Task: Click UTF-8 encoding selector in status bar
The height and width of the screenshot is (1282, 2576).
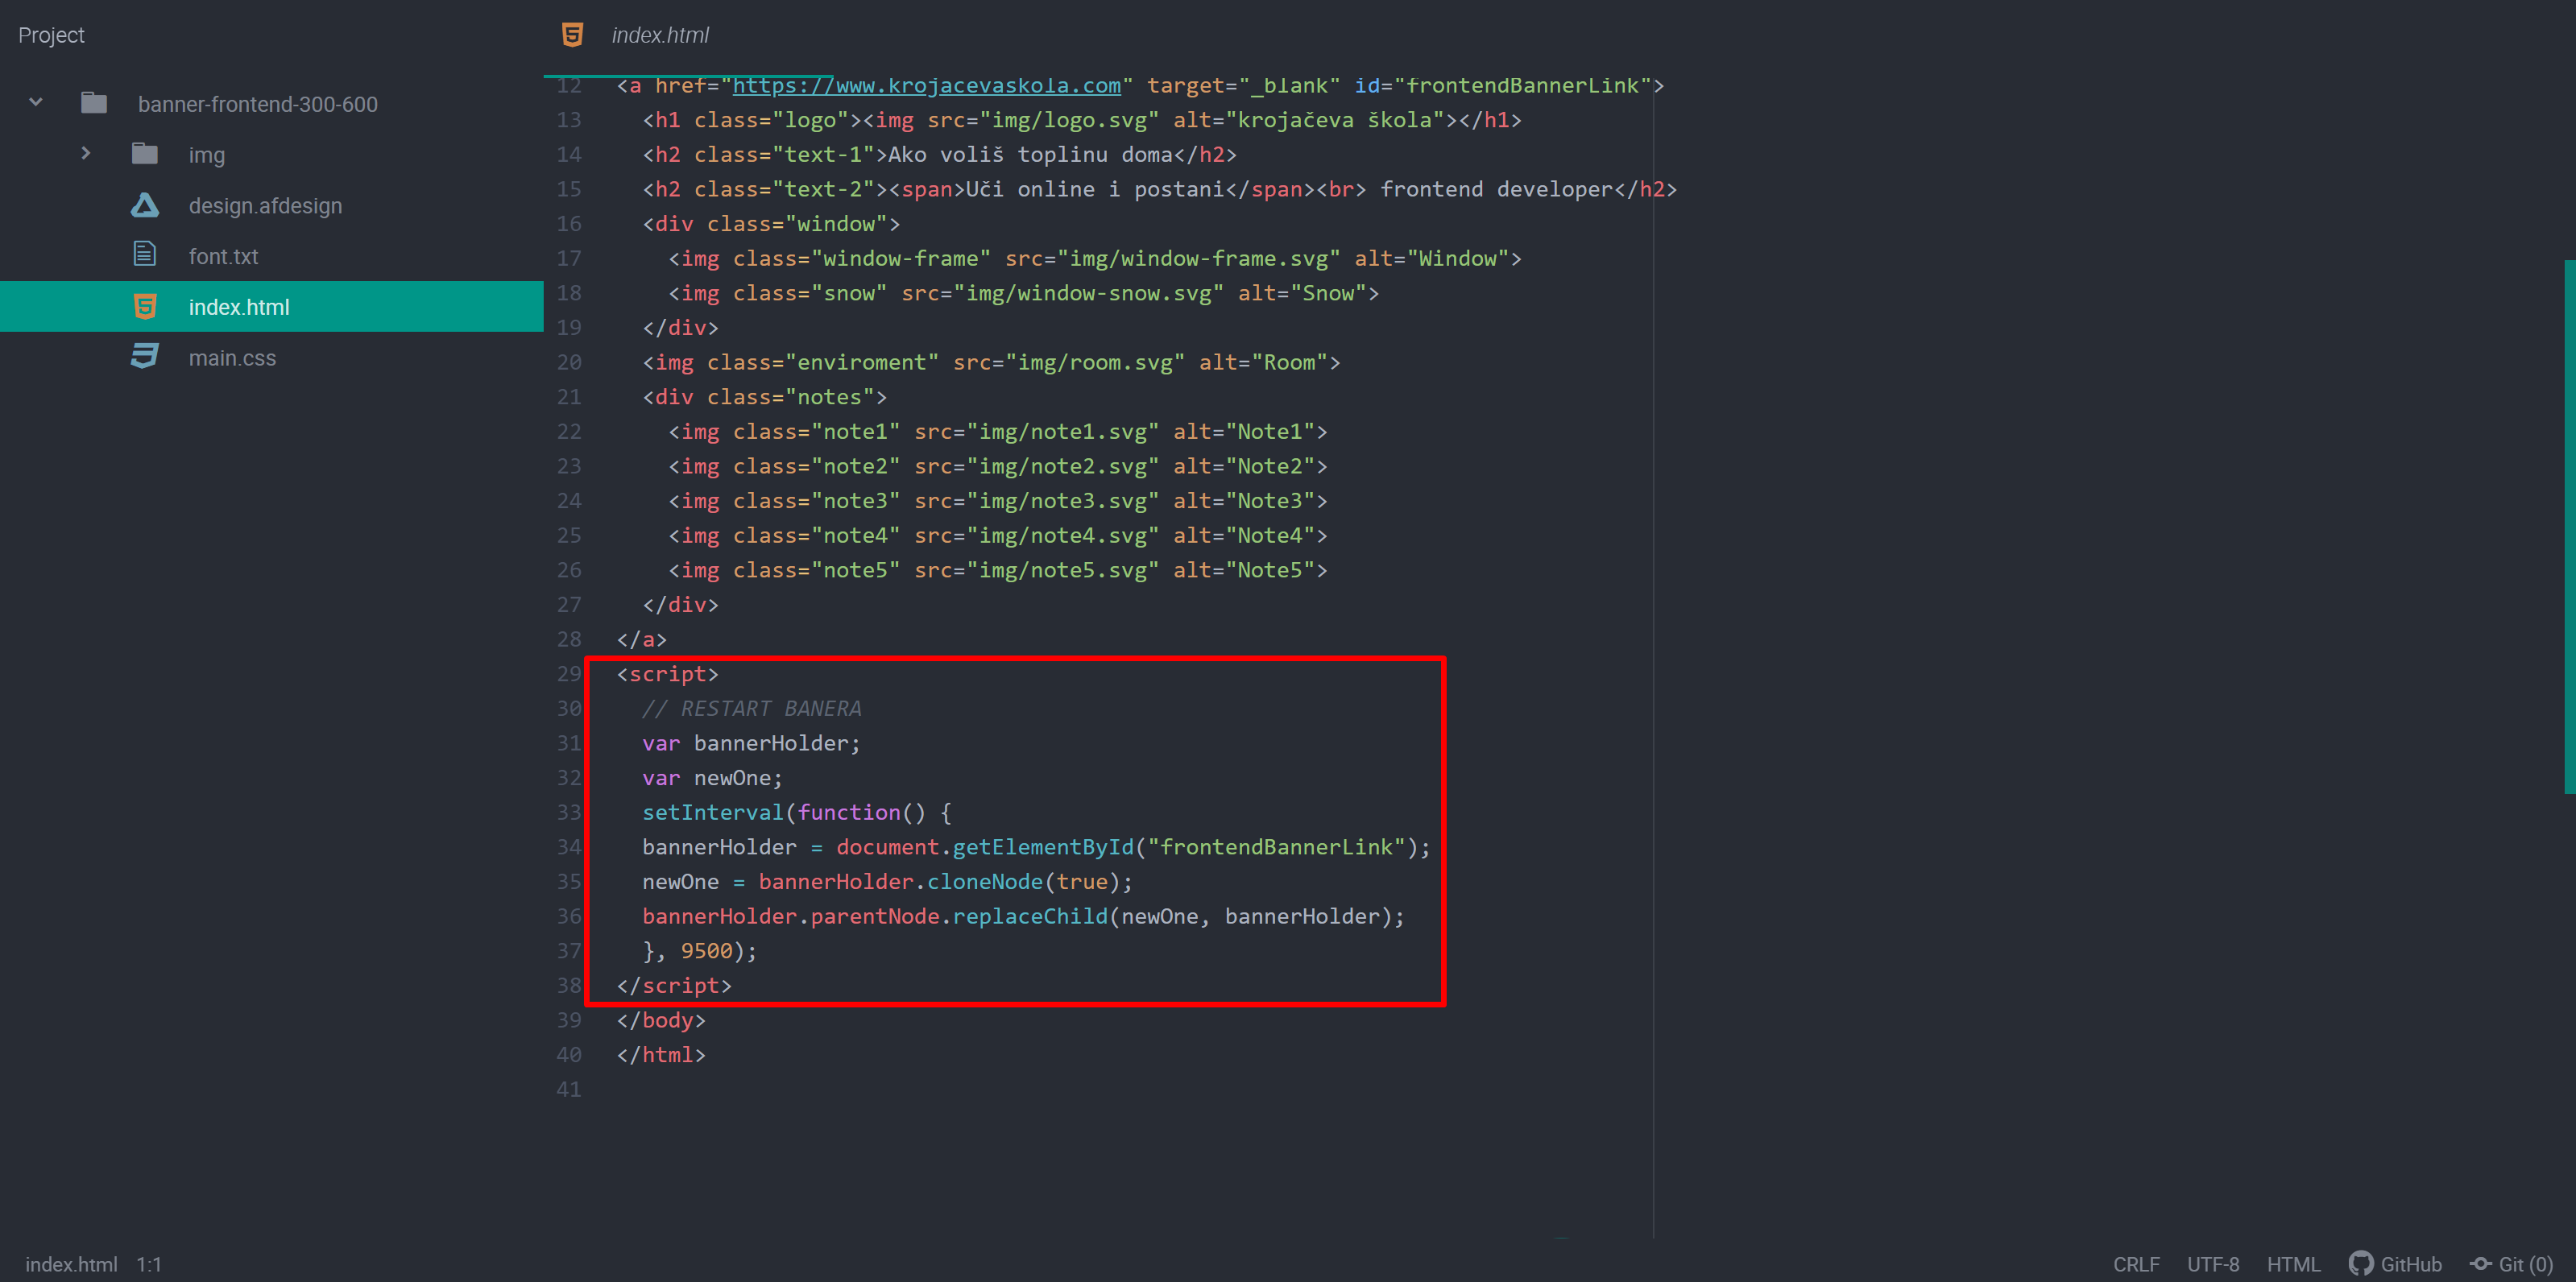Action: coord(2213,1264)
